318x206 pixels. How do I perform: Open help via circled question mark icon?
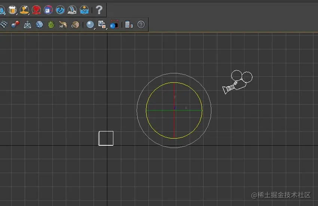tap(141, 25)
